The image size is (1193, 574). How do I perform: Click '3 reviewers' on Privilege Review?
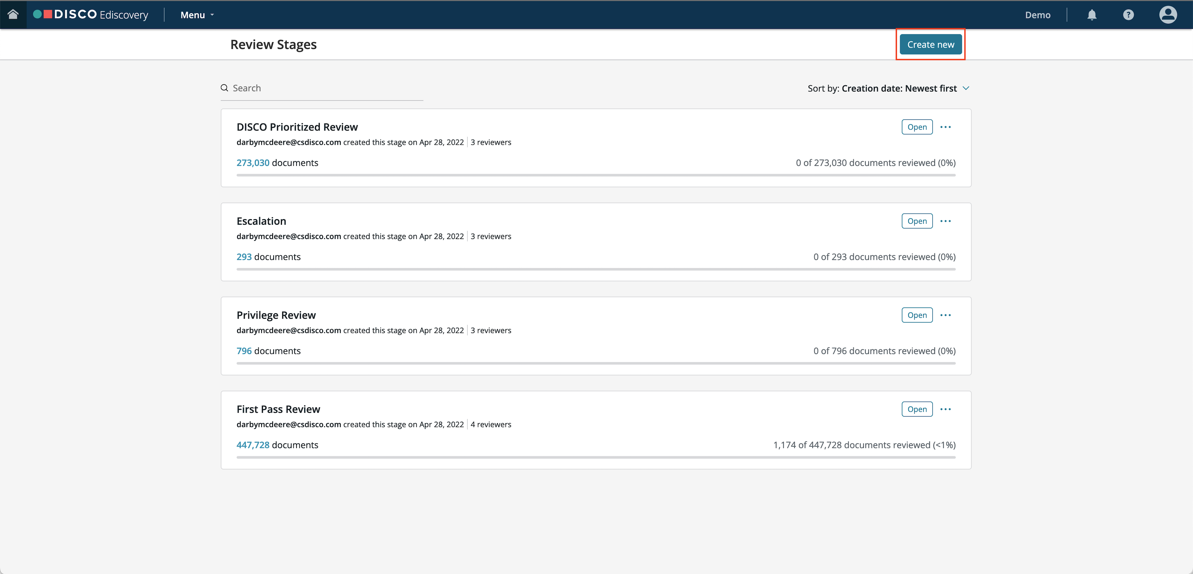tap(490, 330)
